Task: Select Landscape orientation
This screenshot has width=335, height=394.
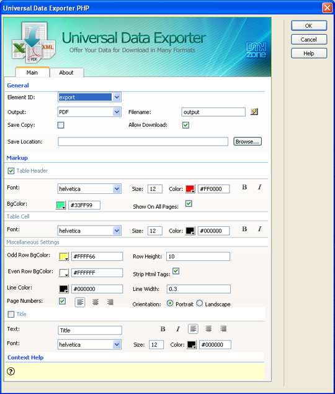Action: (x=200, y=303)
